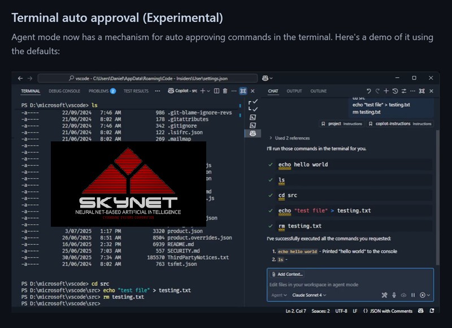Close the chat side panel
Screen dimensions: 452x328
[431, 91]
